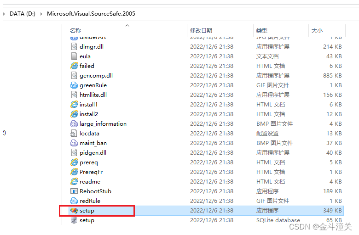Select the prereq file name
The width and height of the screenshot is (359, 235).
coord(89,162)
